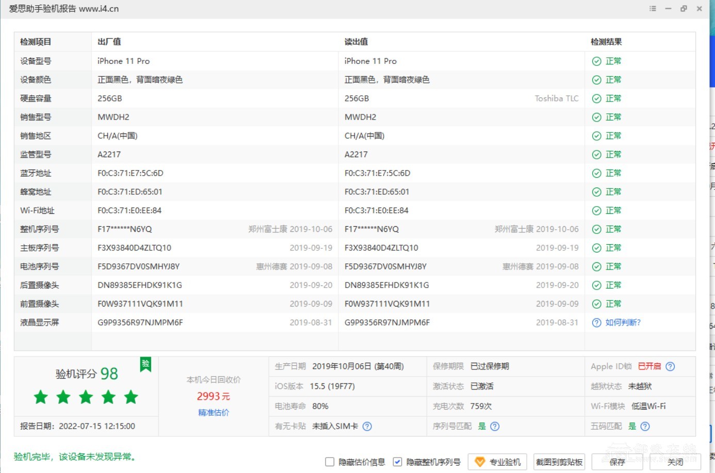This screenshot has height=473, width=715.
Task: Click the 读出值 column header
Action: tap(356, 42)
